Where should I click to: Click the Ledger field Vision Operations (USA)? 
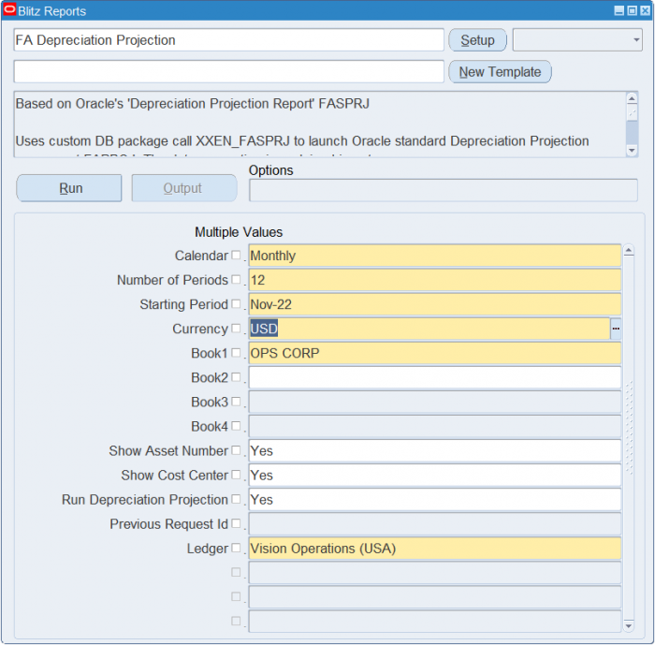pyautogui.click(x=435, y=549)
